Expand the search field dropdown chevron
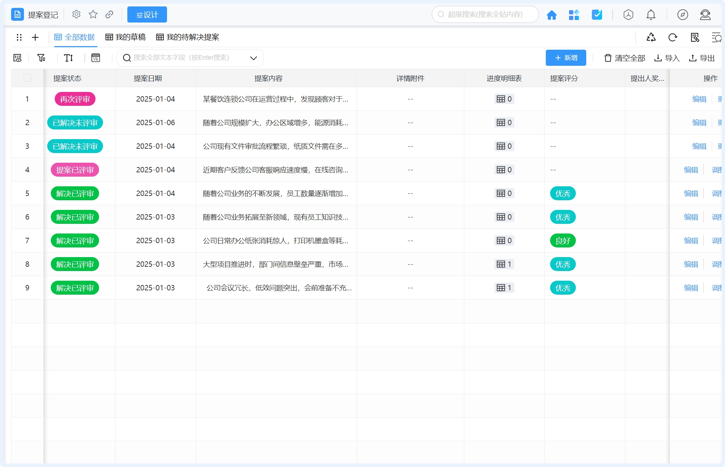725x467 pixels. coord(253,58)
